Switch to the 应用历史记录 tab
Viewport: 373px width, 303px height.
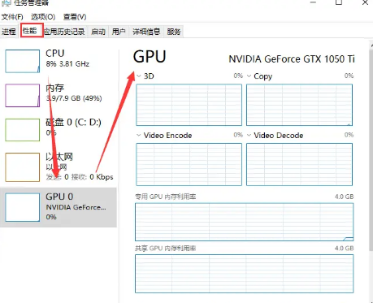point(65,32)
